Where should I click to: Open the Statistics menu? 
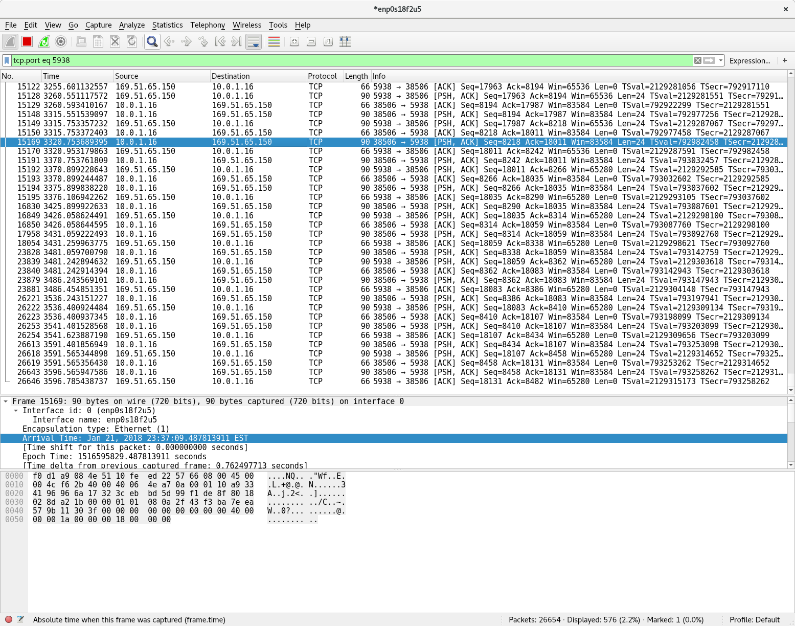coord(167,25)
